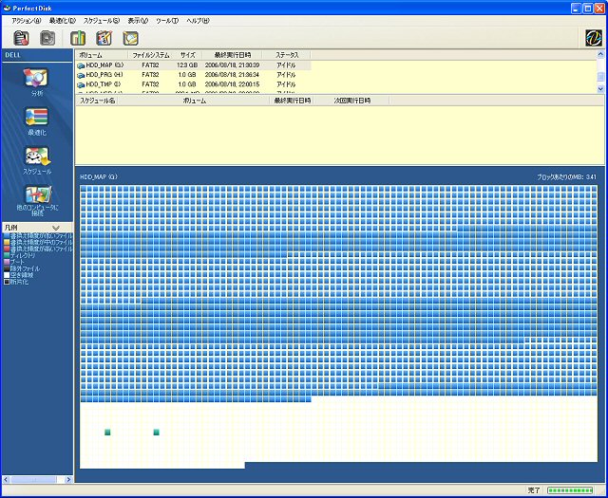This screenshot has height=498, width=608.
Task: Select the HDD_PRG (H:) volume row
Action: tap(193, 75)
